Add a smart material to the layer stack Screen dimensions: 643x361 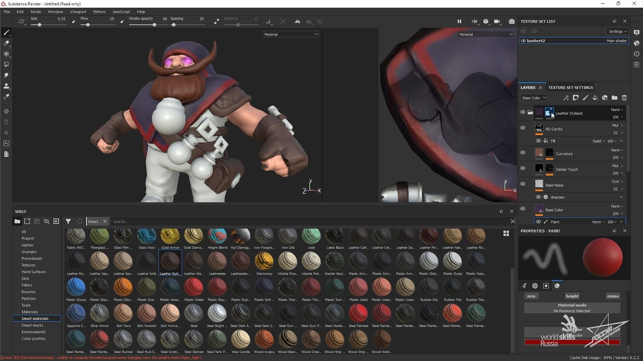point(605,98)
